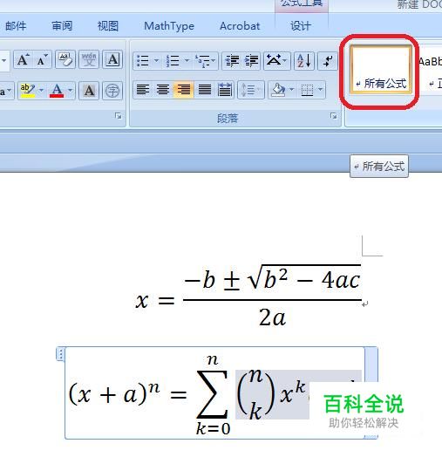Toggle character shading icon

coord(89,91)
